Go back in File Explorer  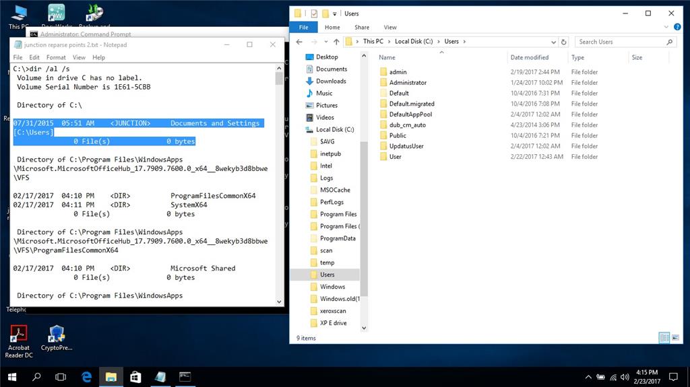(299, 42)
